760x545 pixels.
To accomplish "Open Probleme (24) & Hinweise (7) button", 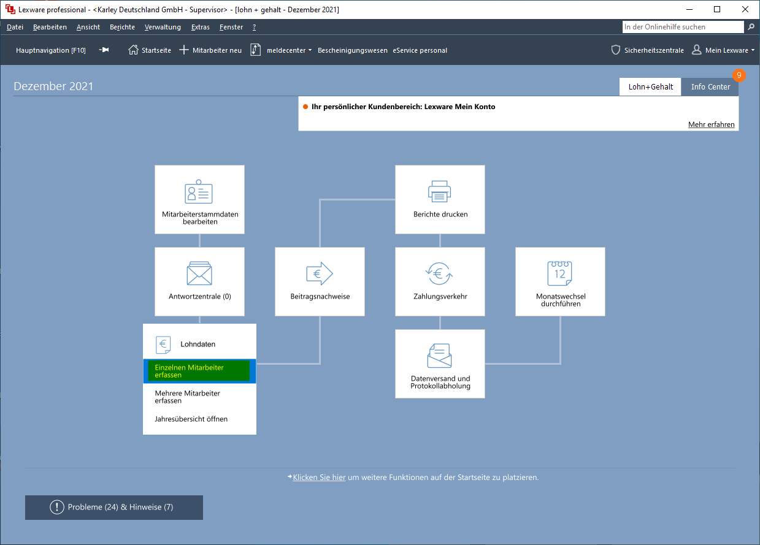I will [114, 508].
